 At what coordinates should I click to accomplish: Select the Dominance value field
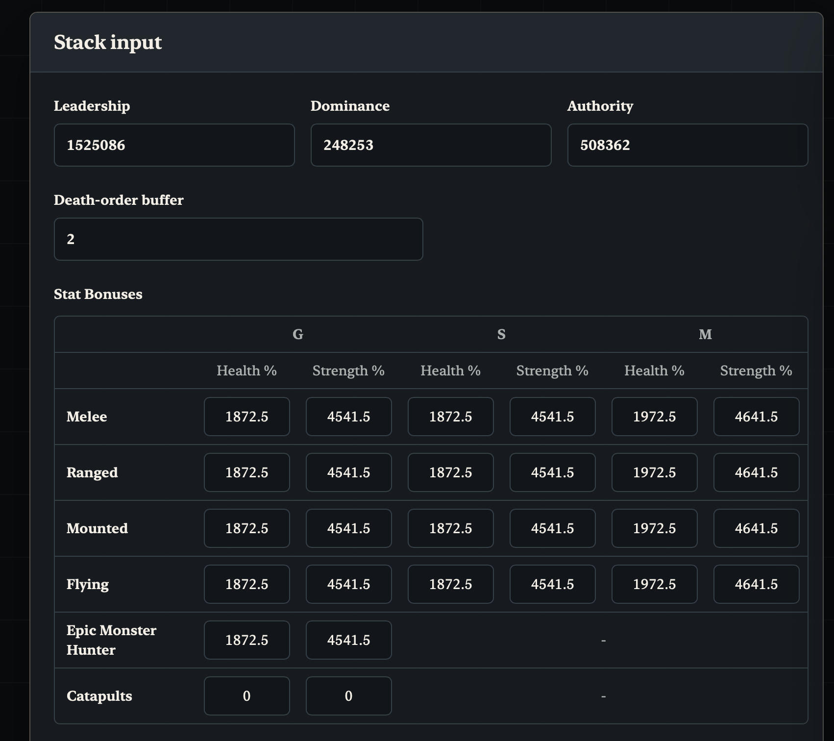tap(431, 145)
